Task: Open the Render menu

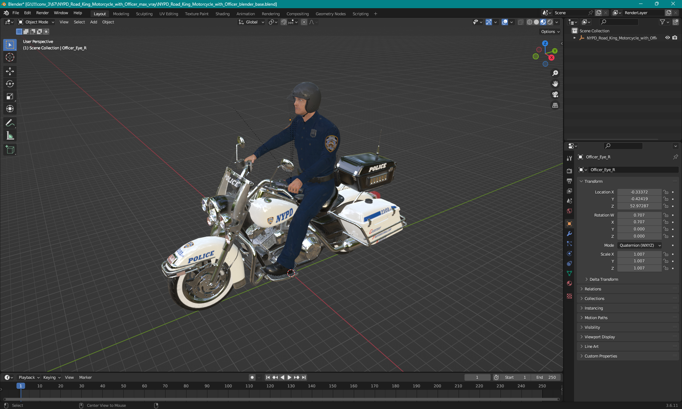Action: [42, 13]
